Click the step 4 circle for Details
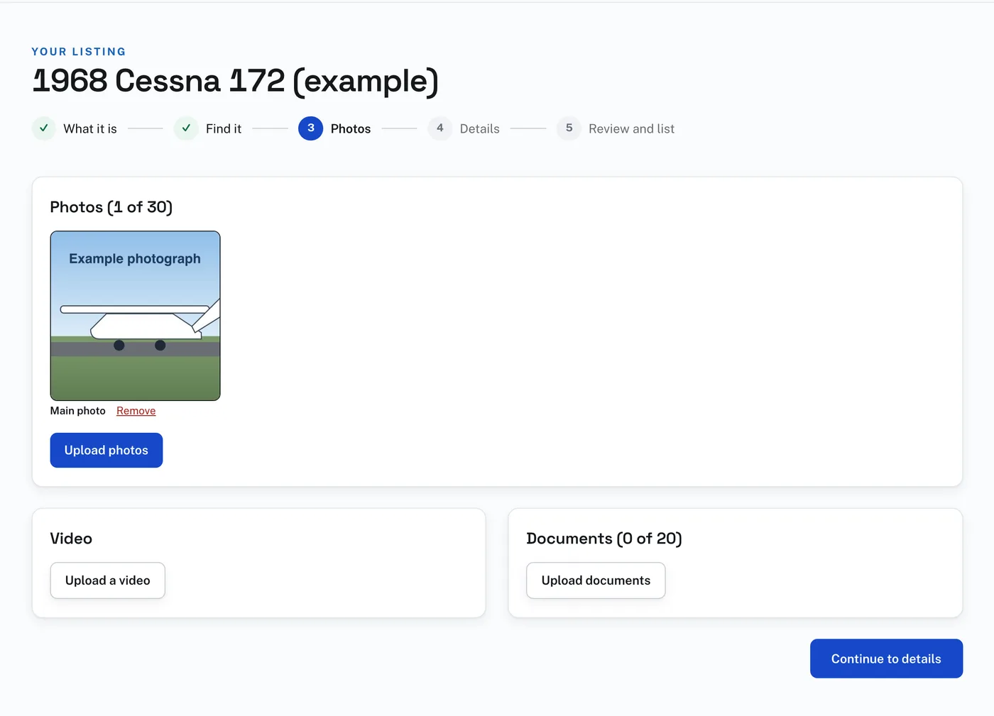The height and width of the screenshot is (716, 994). click(x=440, y=128)
